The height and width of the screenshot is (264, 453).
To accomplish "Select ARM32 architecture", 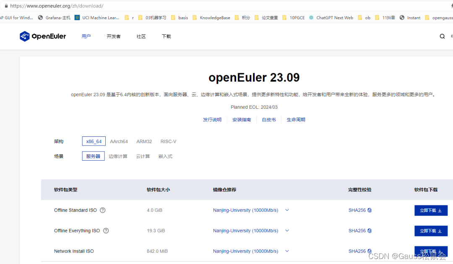I will [144, 141].
